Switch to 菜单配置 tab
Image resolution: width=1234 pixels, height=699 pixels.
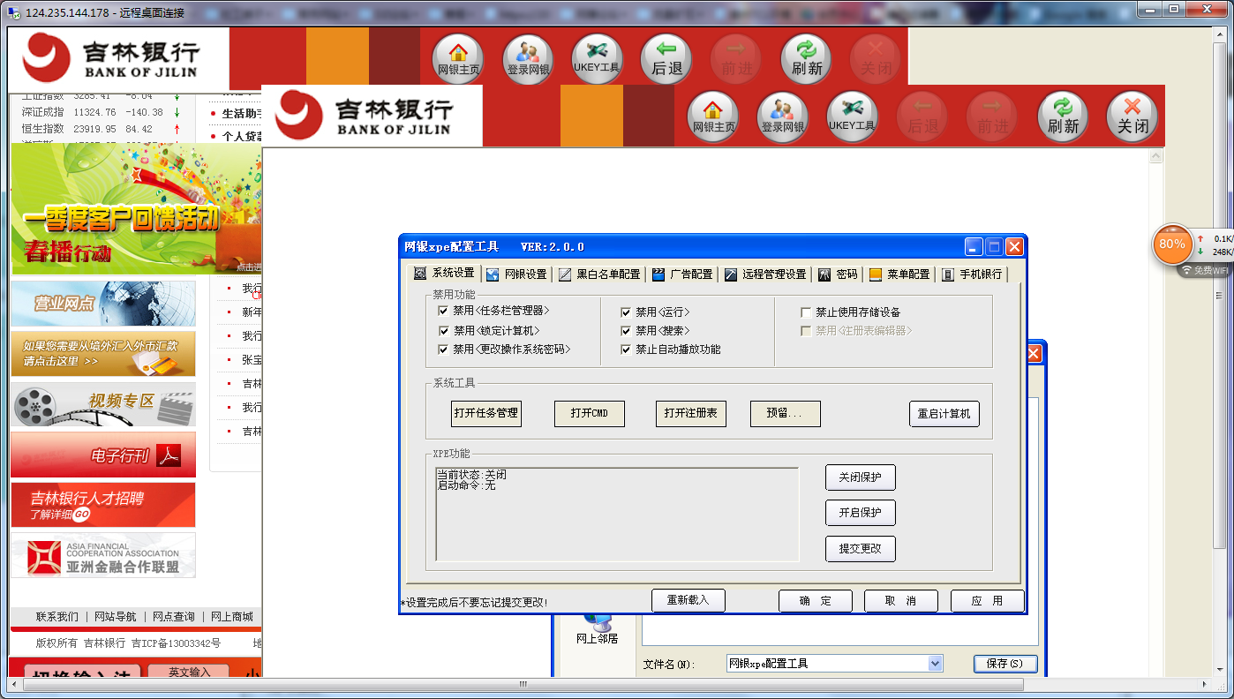point(899,274)
